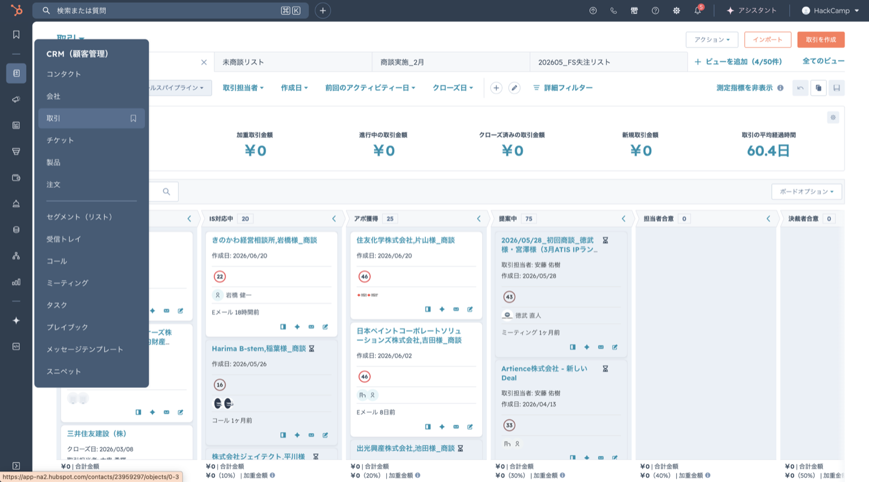
Task: Collapse the IS対応中 column
Action: [334, 218]
